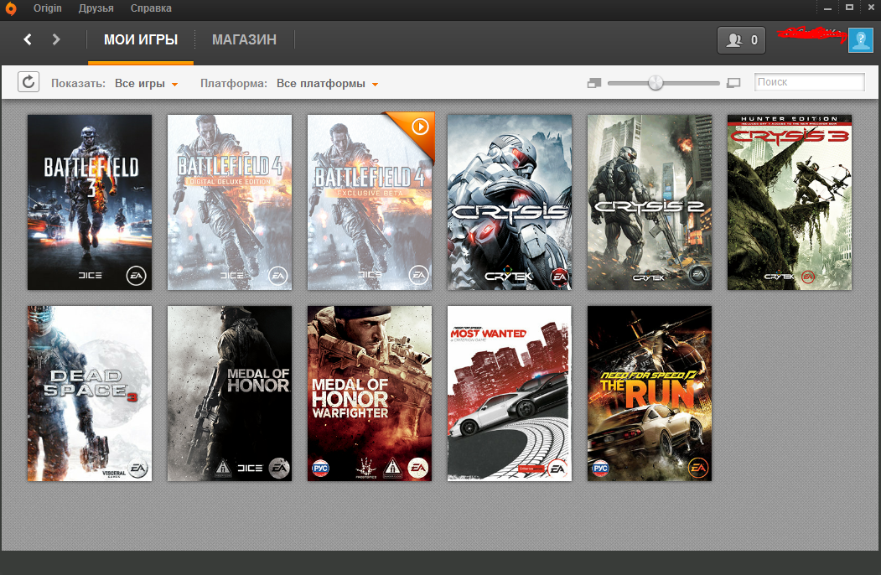Expand the Все игры filter dropdown
Image resolution: width=881 pixels, height=575 pixels.
pyautogui.click(x=146, y=83)
